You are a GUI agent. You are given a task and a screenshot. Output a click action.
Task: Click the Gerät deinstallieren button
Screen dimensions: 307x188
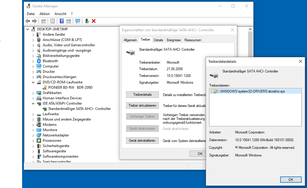tap(142, 141)
